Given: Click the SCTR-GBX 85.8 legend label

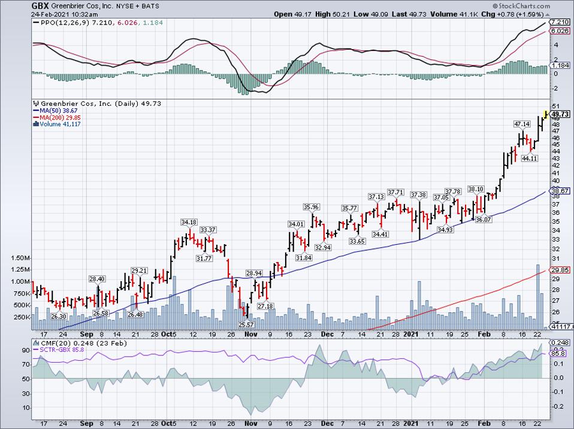Looking at the screenshot, I should tap(62, 349).
